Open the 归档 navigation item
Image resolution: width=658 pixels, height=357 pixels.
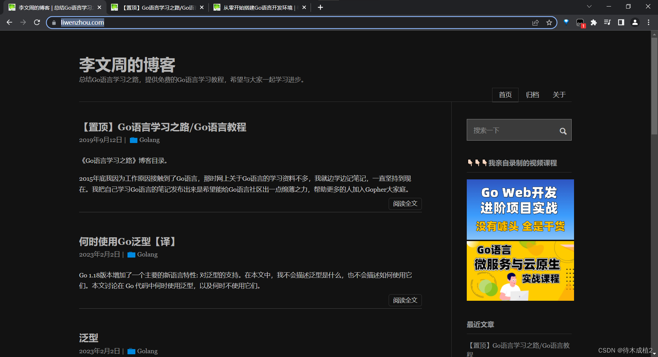(x=532, y=95)
